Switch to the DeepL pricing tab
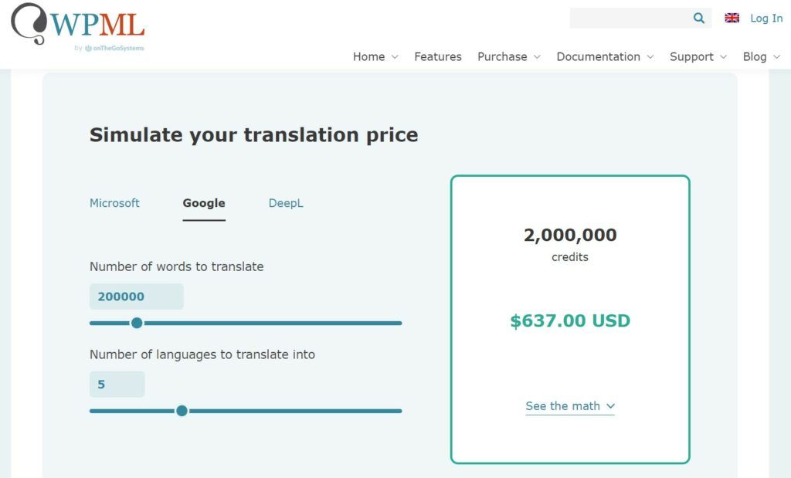Image resolution: width=791 pixels, height=478 pixels. click(x=286, y=203)
